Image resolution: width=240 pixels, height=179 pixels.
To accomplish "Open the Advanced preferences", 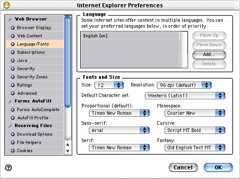I will tap(35, 93).
